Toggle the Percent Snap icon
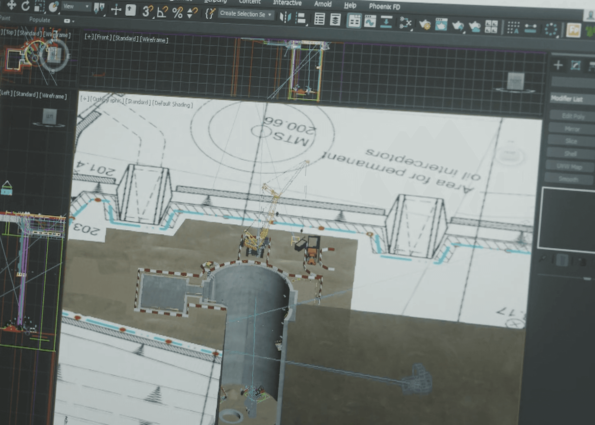The width and height of the screenshot is (595, 425). 177,13
